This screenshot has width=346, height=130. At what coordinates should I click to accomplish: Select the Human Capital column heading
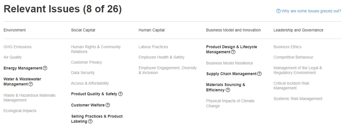tap(152, 30)
